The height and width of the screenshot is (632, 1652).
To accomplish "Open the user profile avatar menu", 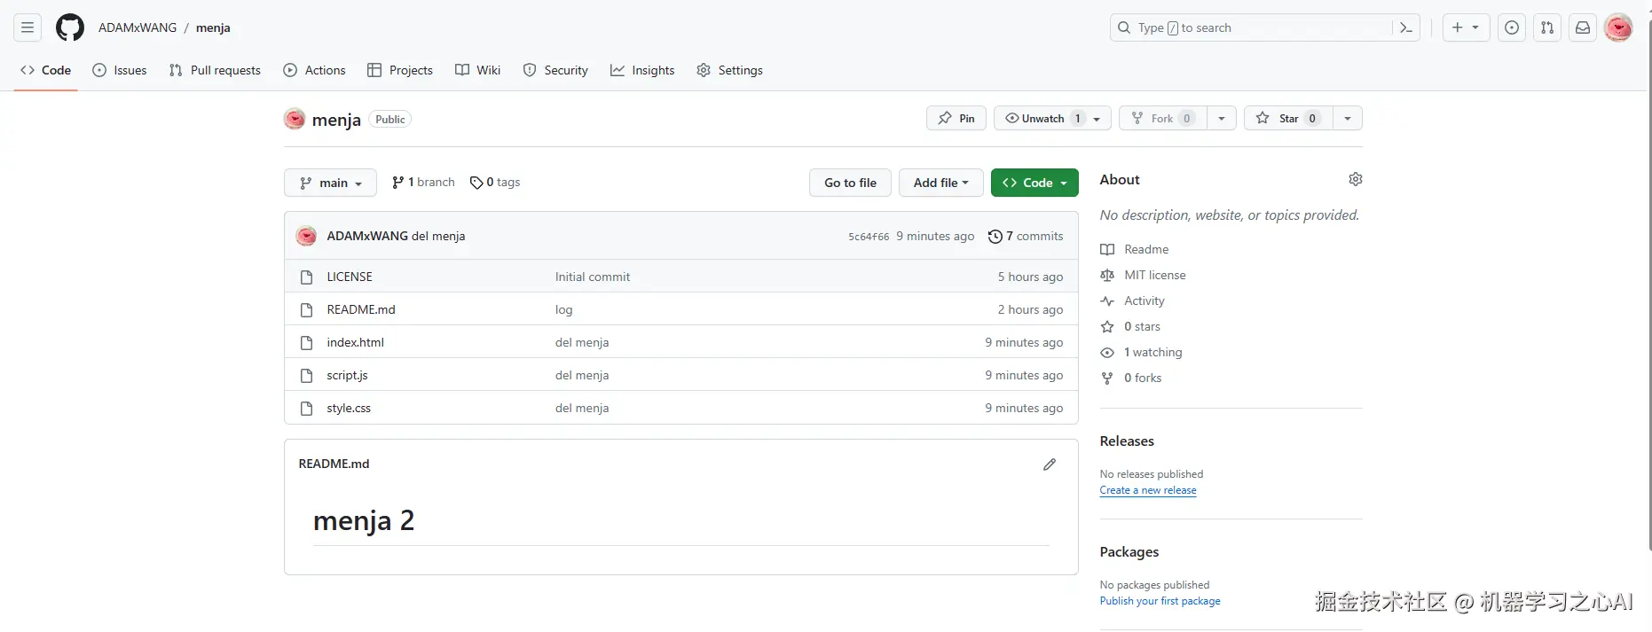I will pos(1618,27).
